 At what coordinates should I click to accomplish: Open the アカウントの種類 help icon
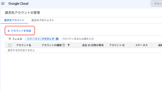pyautogui.click(x=64, y=45)
